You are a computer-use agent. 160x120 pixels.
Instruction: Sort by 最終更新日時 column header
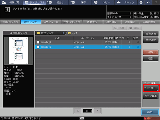point(112,38)
